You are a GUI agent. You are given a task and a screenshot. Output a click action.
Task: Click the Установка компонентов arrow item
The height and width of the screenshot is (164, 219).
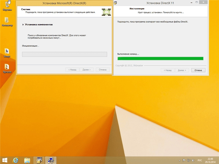tap(38, 25)
